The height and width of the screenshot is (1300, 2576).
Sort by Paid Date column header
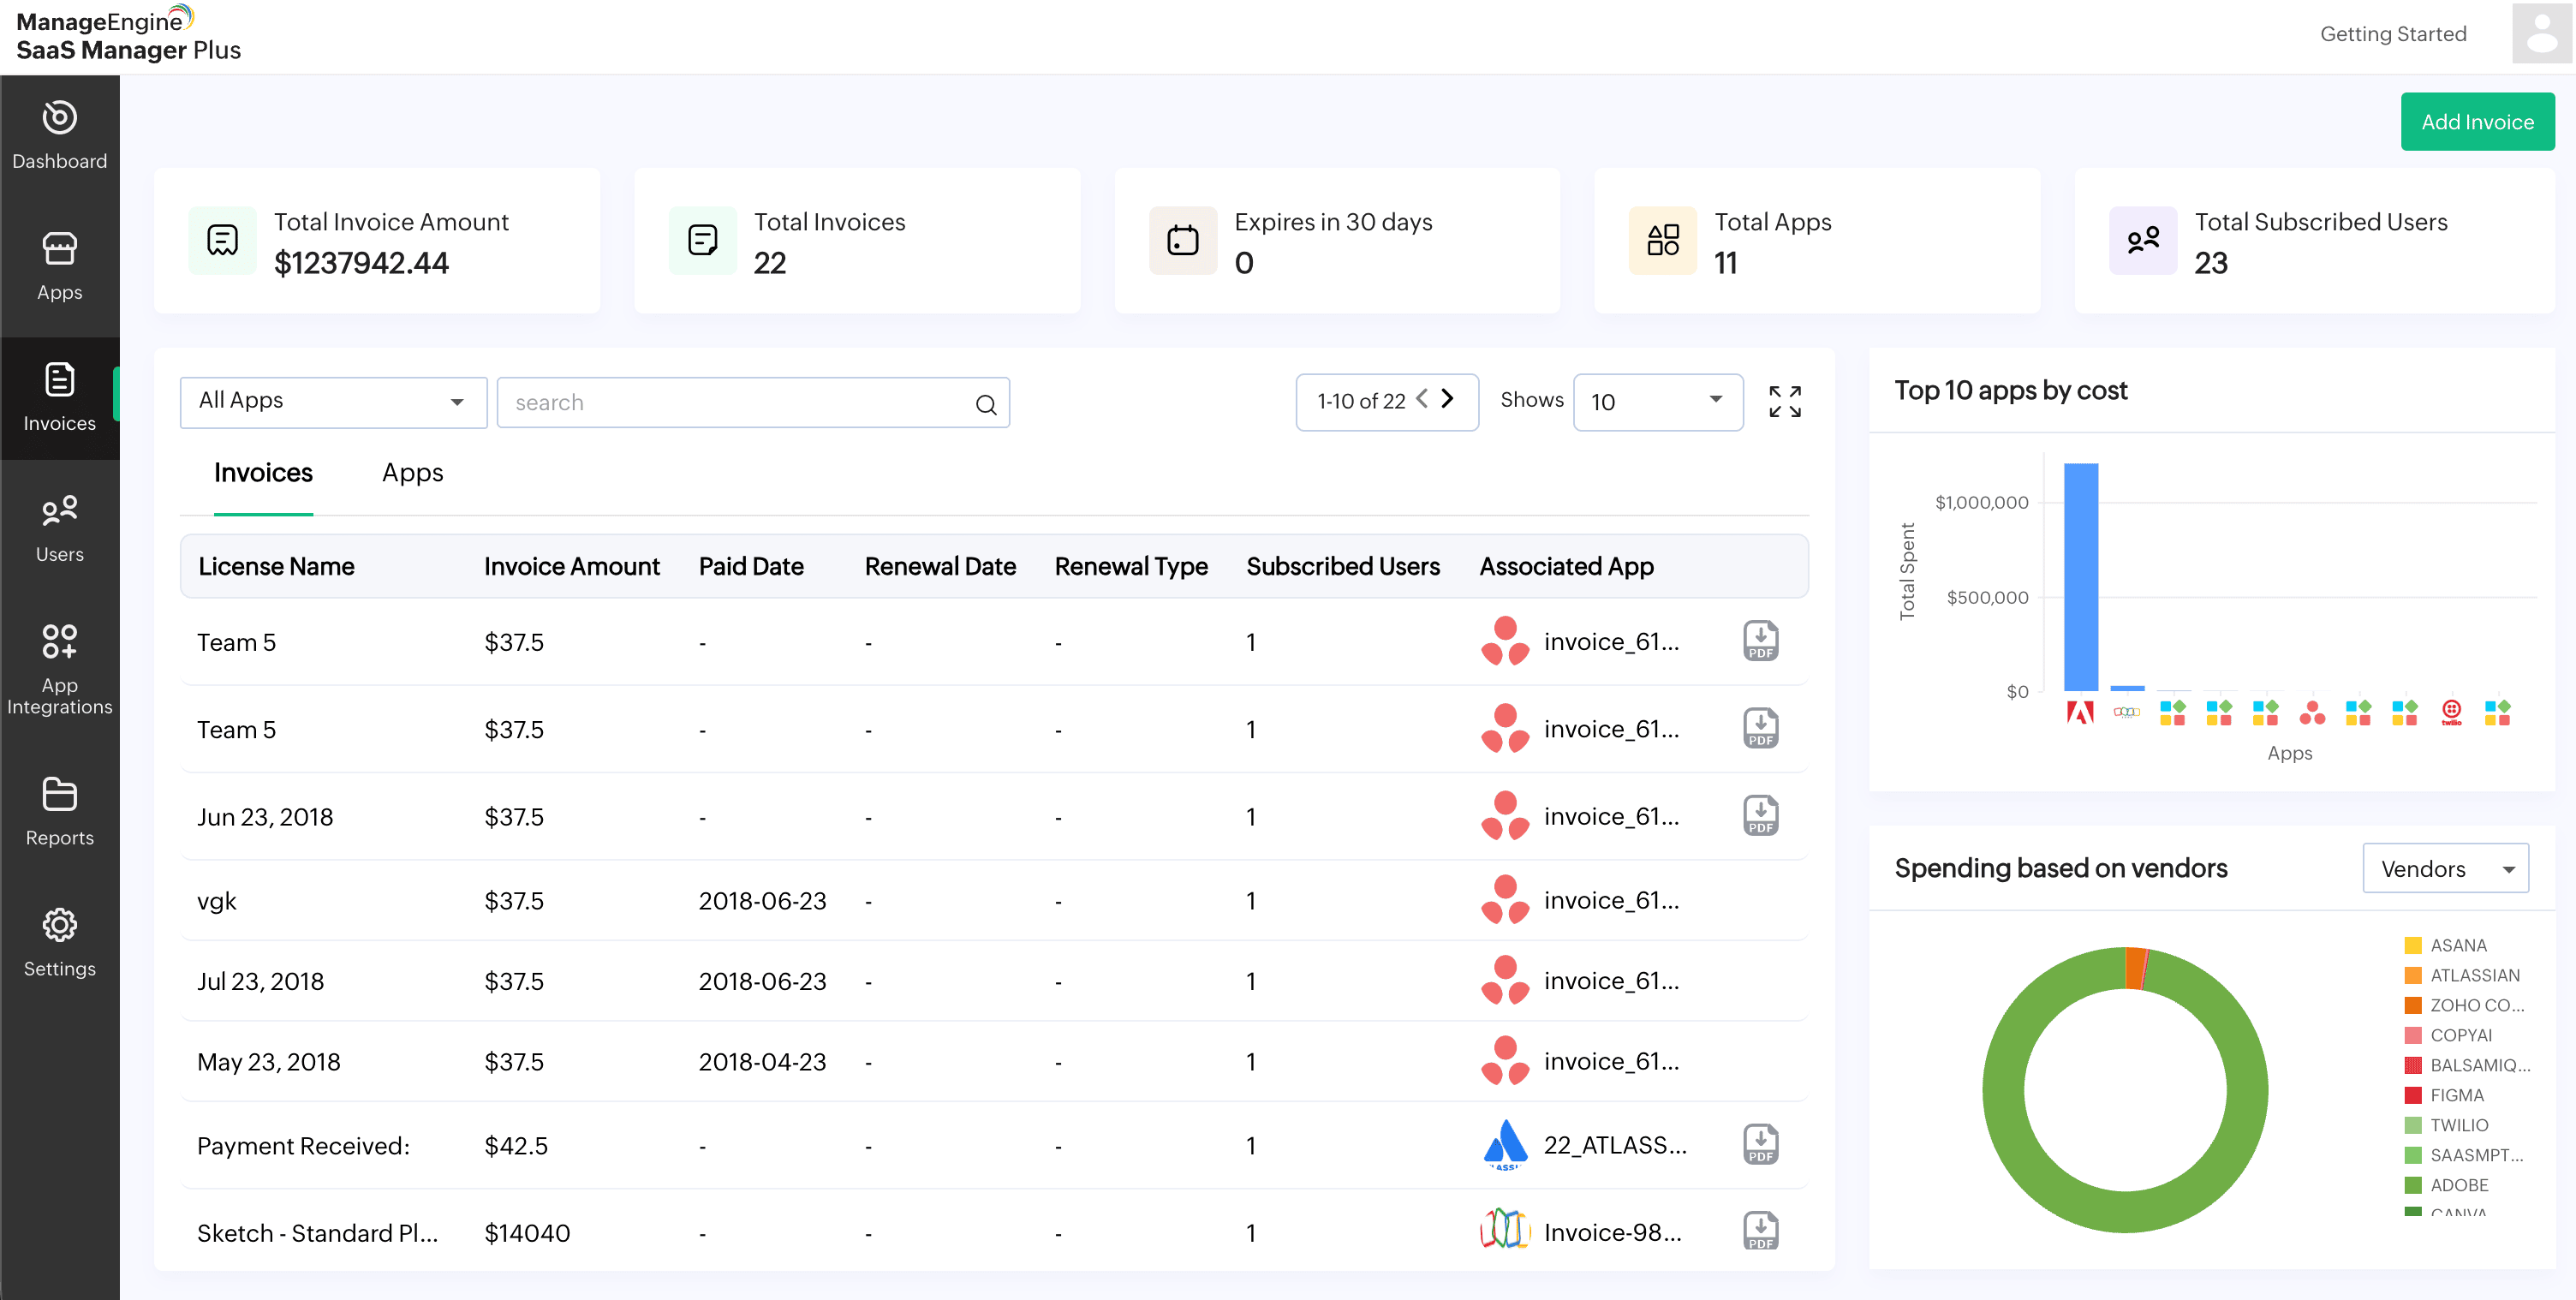750,567
